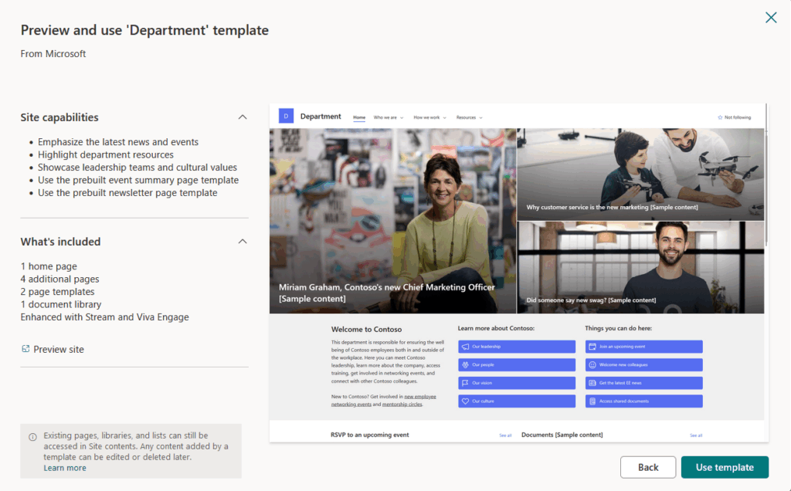The image size is (791, 491).
Task: Open the new swag news tile
Action: point(640,268)
